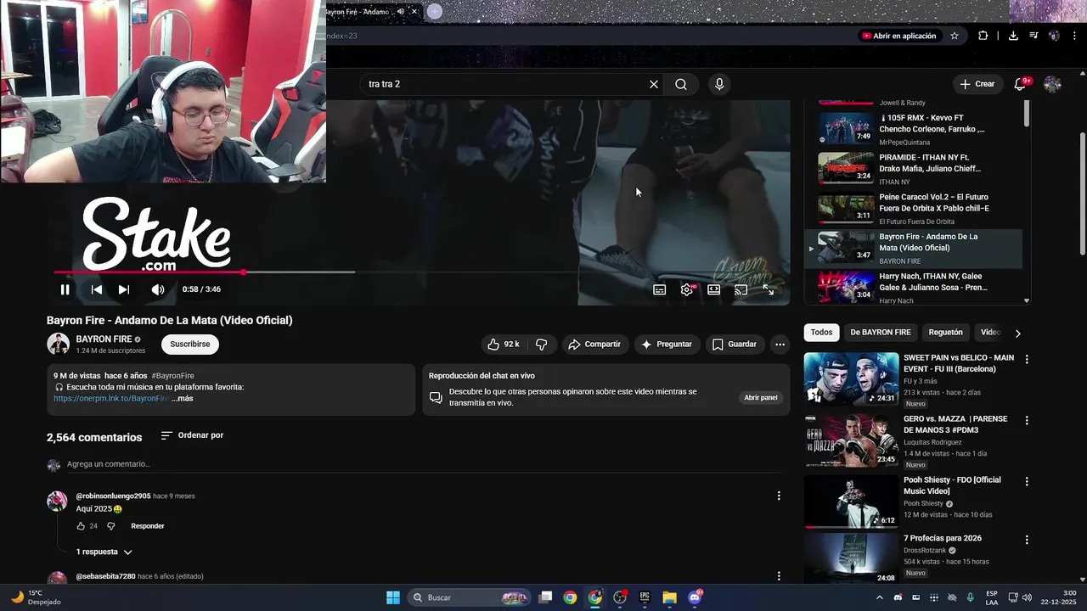
Task: Cast video to a TV device
Action: [741, 289]
